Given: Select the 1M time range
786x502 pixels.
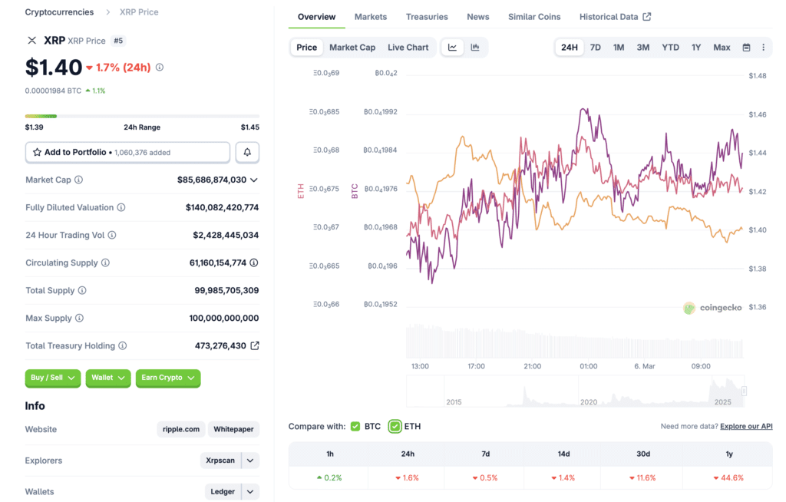Looking at the screenshot, I should pyautogui.click(x=619, y=47).
